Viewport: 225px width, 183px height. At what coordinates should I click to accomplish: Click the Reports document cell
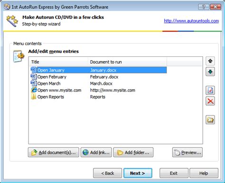[98, 97]
